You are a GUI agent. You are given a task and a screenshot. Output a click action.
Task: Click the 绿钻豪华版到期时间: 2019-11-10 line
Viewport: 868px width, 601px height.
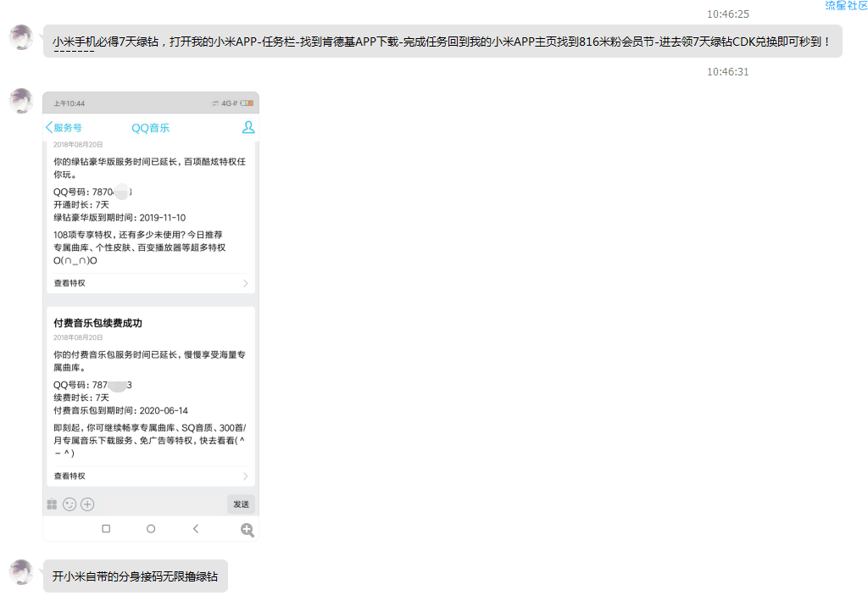pyautogui.click(x=120, y=218)
